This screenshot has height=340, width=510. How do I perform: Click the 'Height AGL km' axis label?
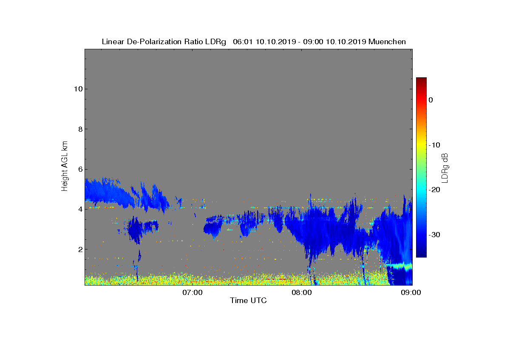(x=65, y=167)
